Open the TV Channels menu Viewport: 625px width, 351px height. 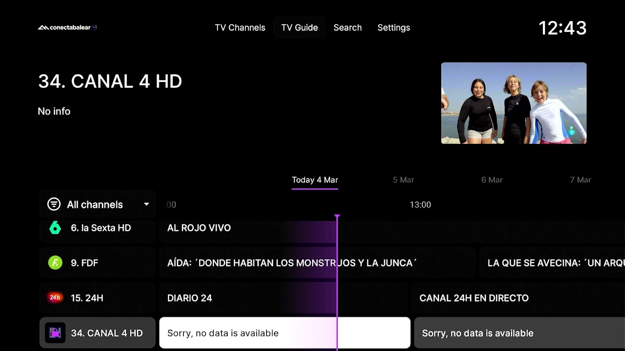coord(240,28)
